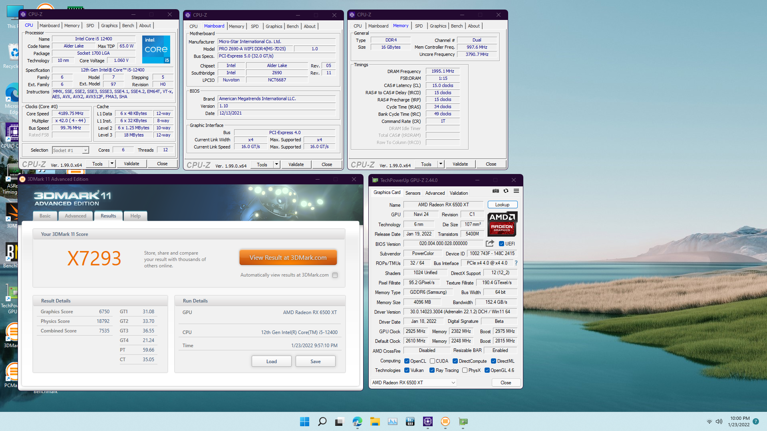Open Bench tab in CPU-Z Memory window
This screenshot has height=431, width=767.
tap(457, 26)
